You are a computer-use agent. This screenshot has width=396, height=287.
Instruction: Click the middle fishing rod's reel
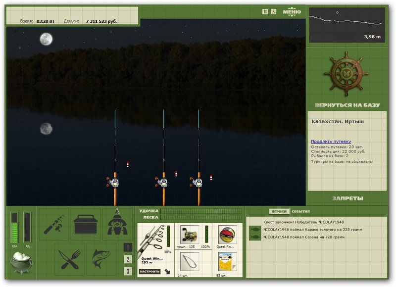click(162, 183)
